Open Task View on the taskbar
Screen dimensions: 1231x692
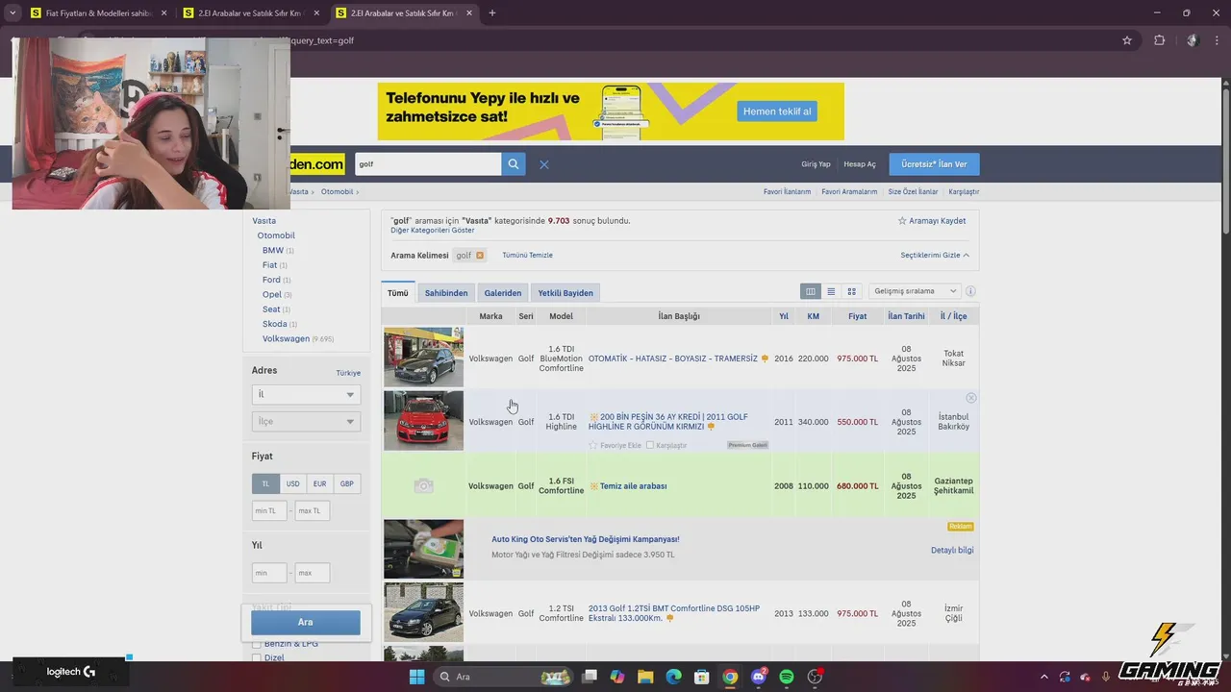pyautogui.click(x=590, y=677)
